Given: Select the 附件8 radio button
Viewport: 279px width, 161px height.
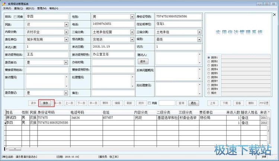Looking at the screenshot, I should tap(209, 85).
